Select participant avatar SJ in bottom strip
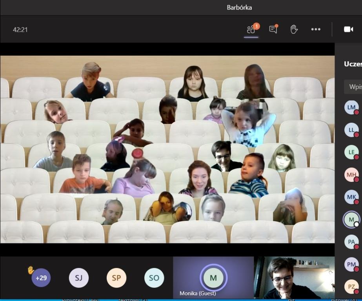Screen dimensions: 362x301 click(79, 278)
